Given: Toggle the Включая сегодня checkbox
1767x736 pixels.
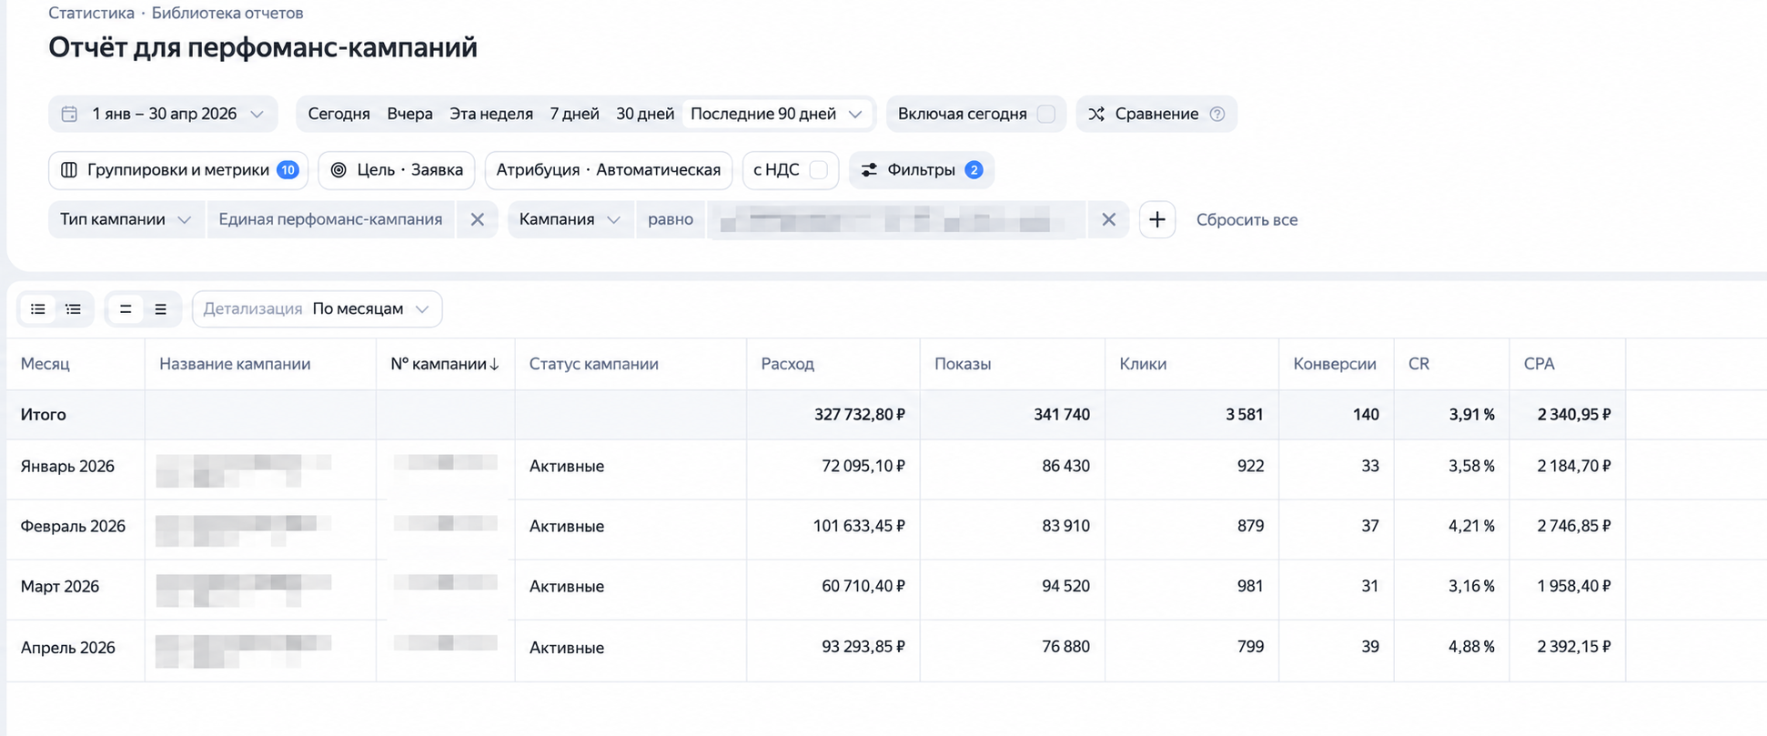Looking at the screenshot, I should pyautogui.click(x=1046, y=114).
